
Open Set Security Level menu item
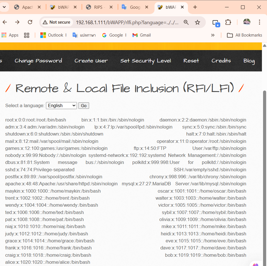point(145,61)
